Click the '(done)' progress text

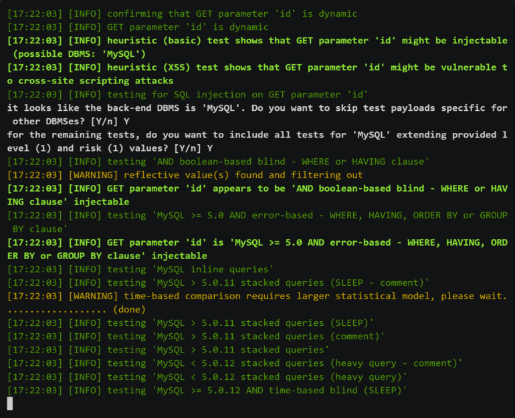pos(129,309)
